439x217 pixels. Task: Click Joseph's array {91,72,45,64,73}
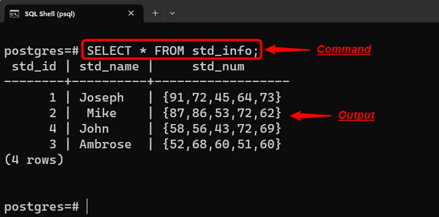(x=222, y=97)
